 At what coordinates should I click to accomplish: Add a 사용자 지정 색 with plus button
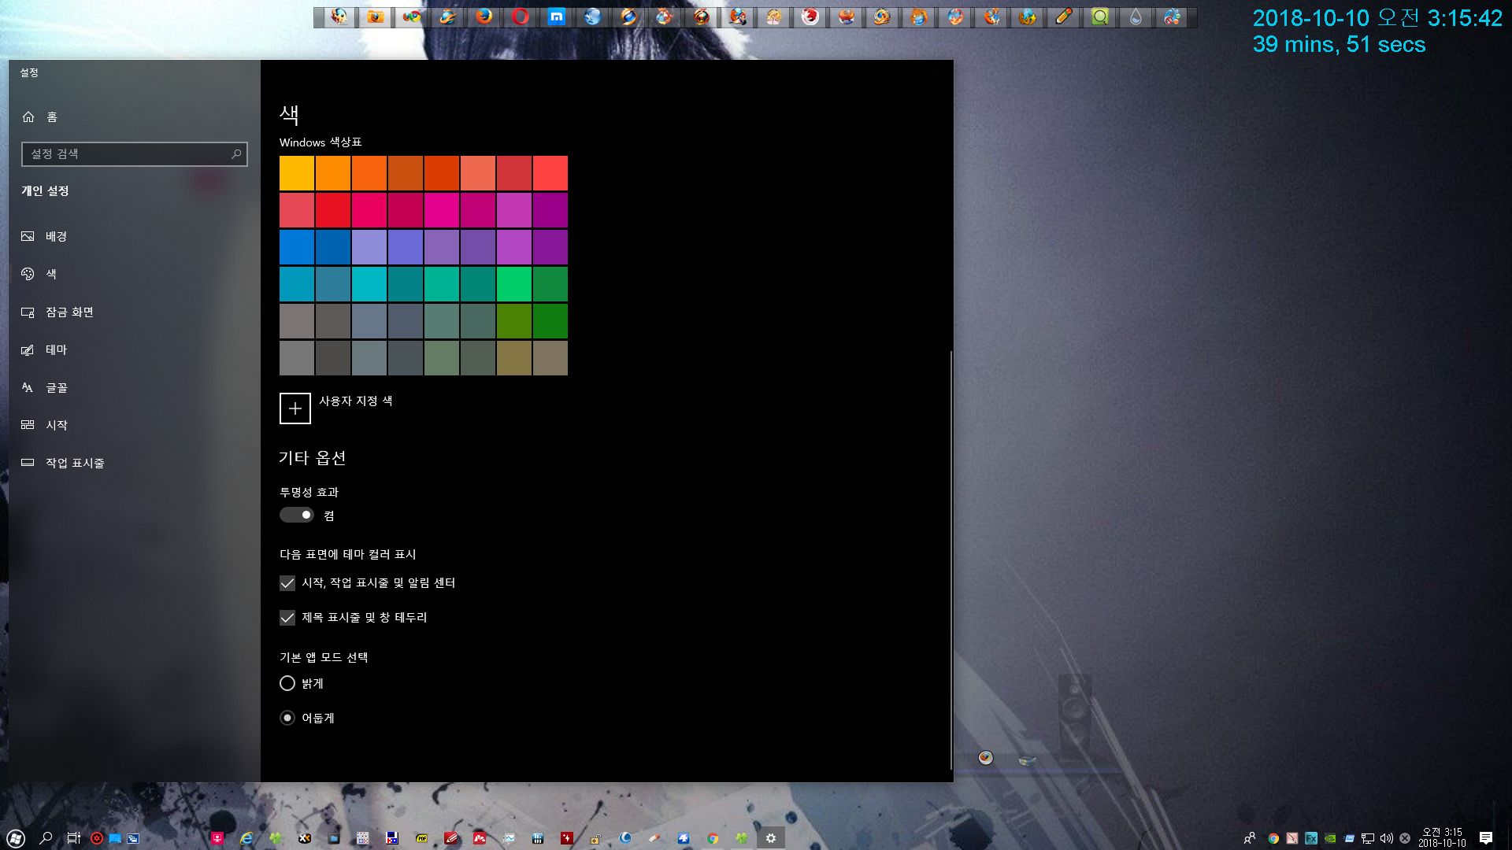point(295,408)
